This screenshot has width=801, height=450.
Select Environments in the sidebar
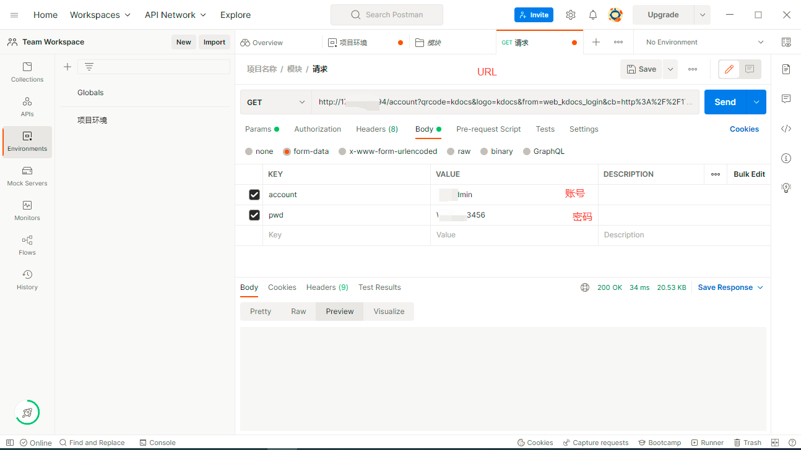27,142
